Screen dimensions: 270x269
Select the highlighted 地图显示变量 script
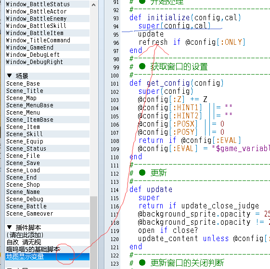[48, 256]
